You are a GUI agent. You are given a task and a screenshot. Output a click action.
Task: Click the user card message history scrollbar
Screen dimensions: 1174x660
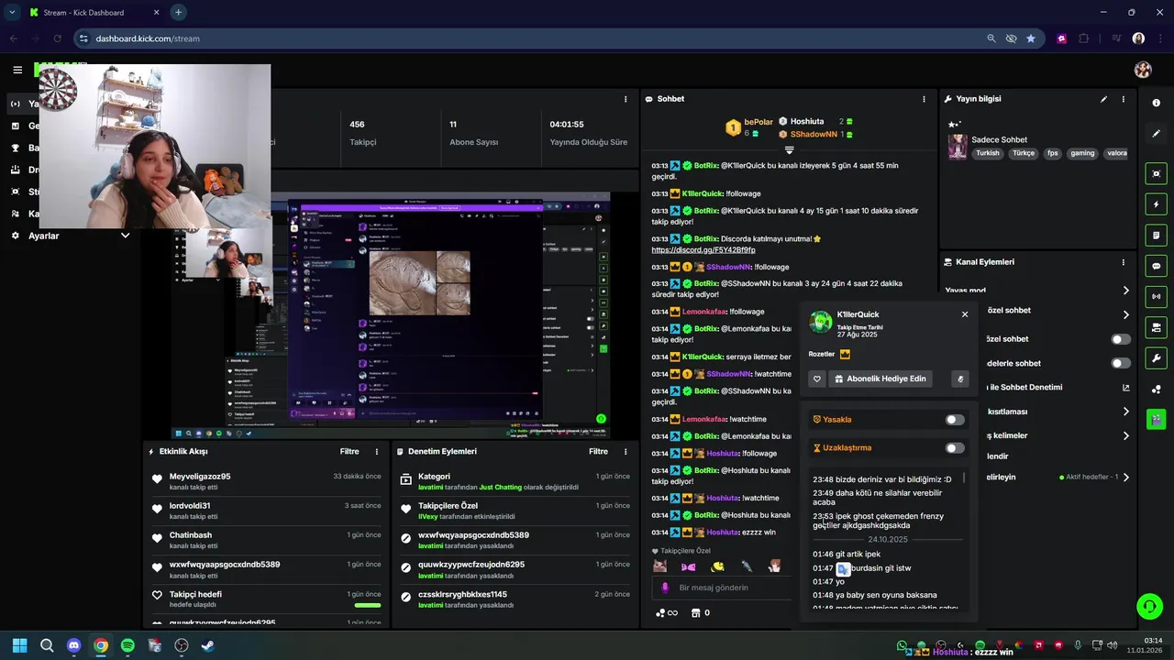[964, 478]
